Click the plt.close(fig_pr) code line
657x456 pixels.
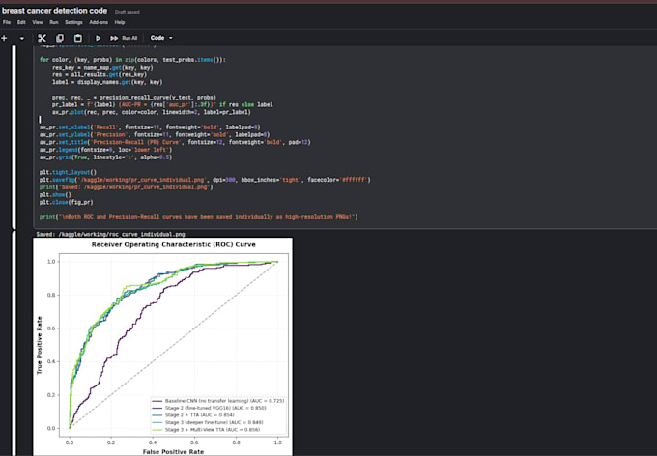click(x=67, y=203)
